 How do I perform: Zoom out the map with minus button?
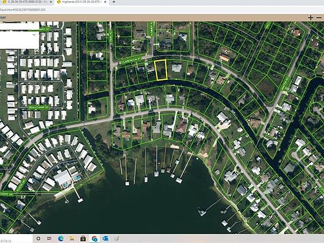coord(319,17)
